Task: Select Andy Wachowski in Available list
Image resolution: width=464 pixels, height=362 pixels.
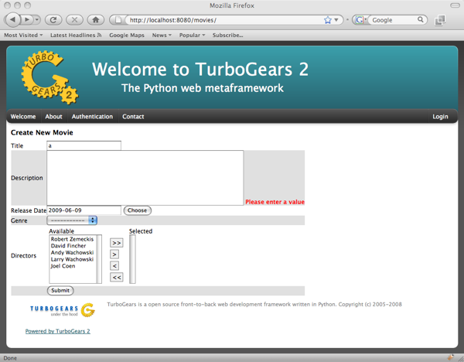Action: [x=72, y=253]
